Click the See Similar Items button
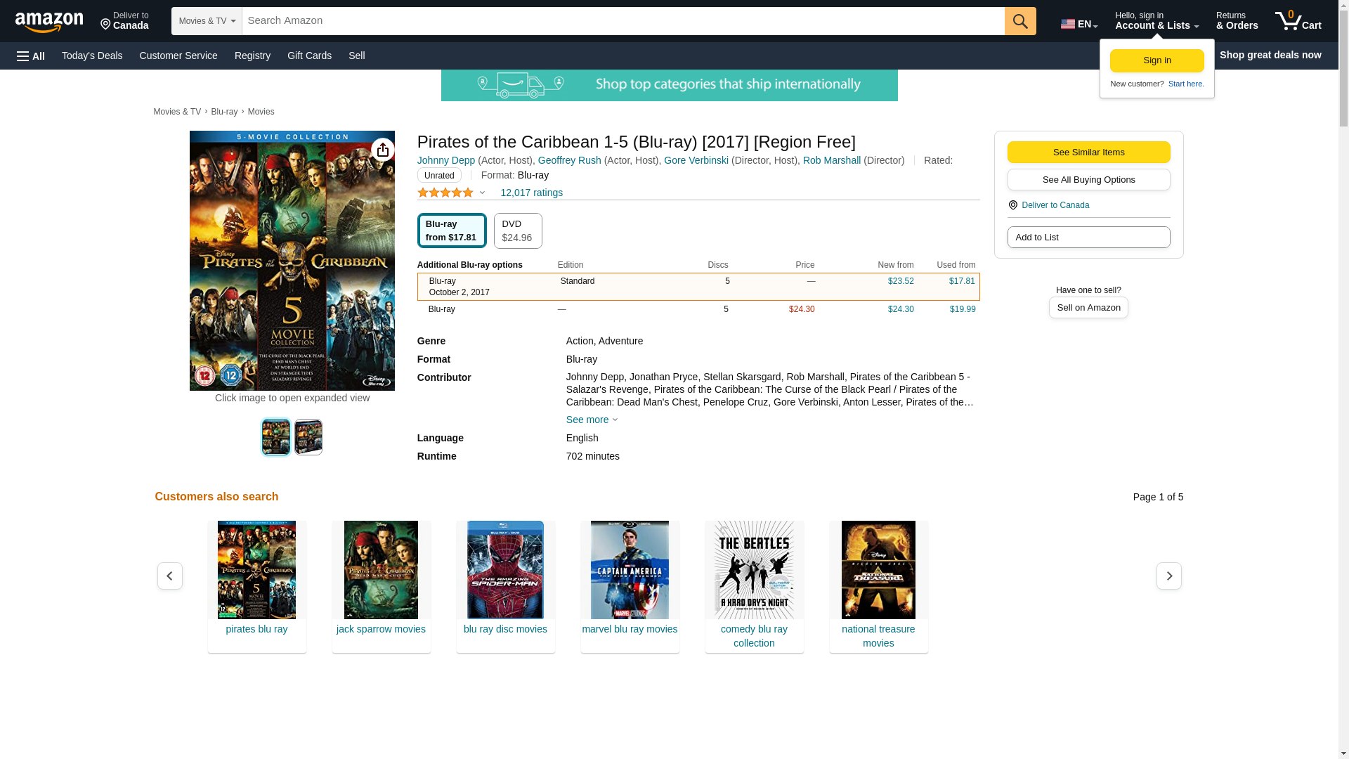Viewport: 1349px width, 759px height. [1088, 153]
